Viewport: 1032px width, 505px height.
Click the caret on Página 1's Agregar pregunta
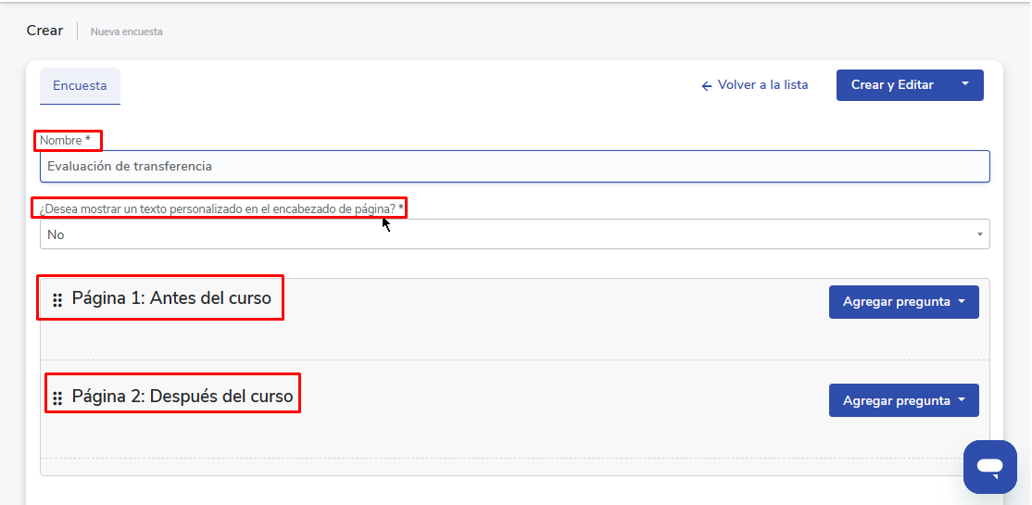(962, 301)
